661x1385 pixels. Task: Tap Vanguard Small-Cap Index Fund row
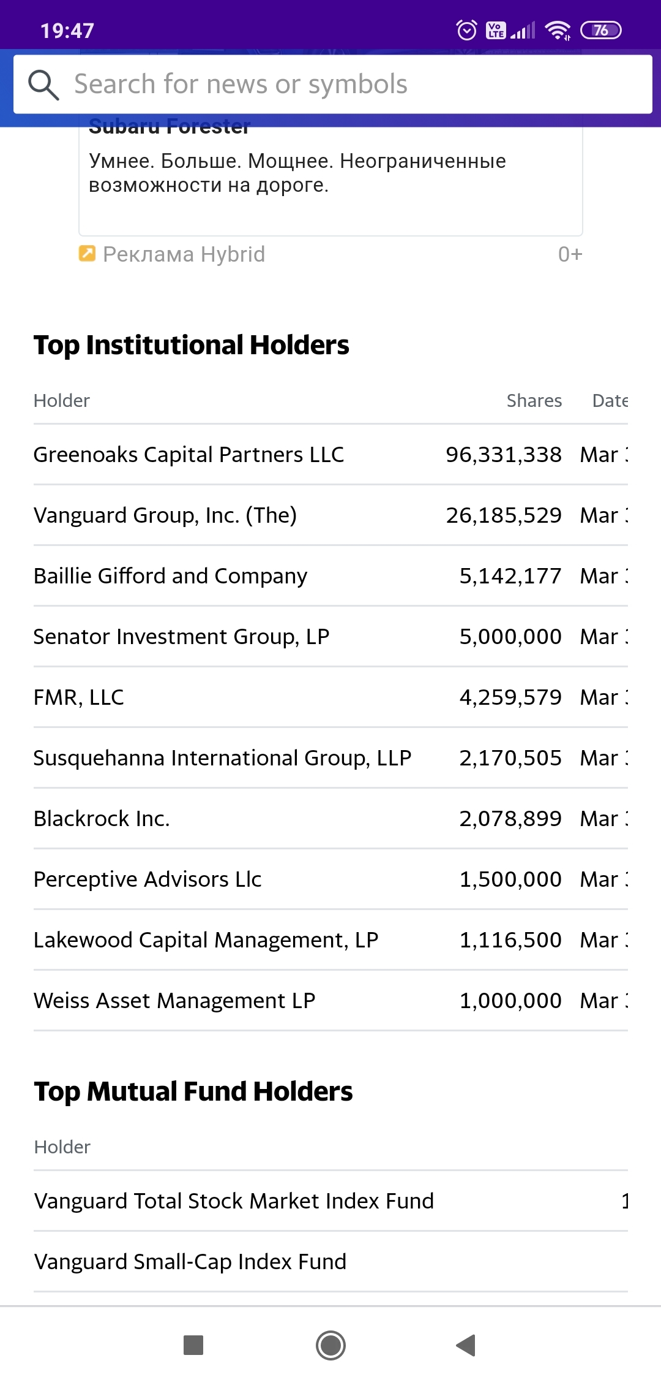click(190, 1262)
